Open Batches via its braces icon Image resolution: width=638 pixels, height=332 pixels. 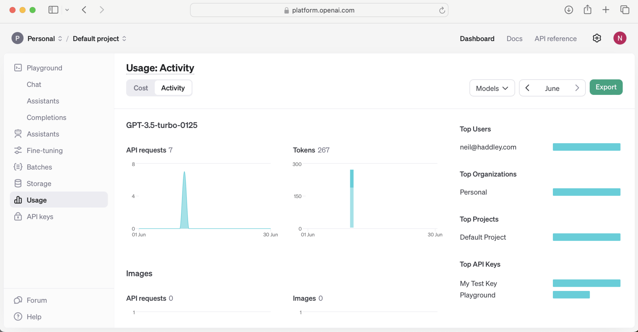[18, 167]
